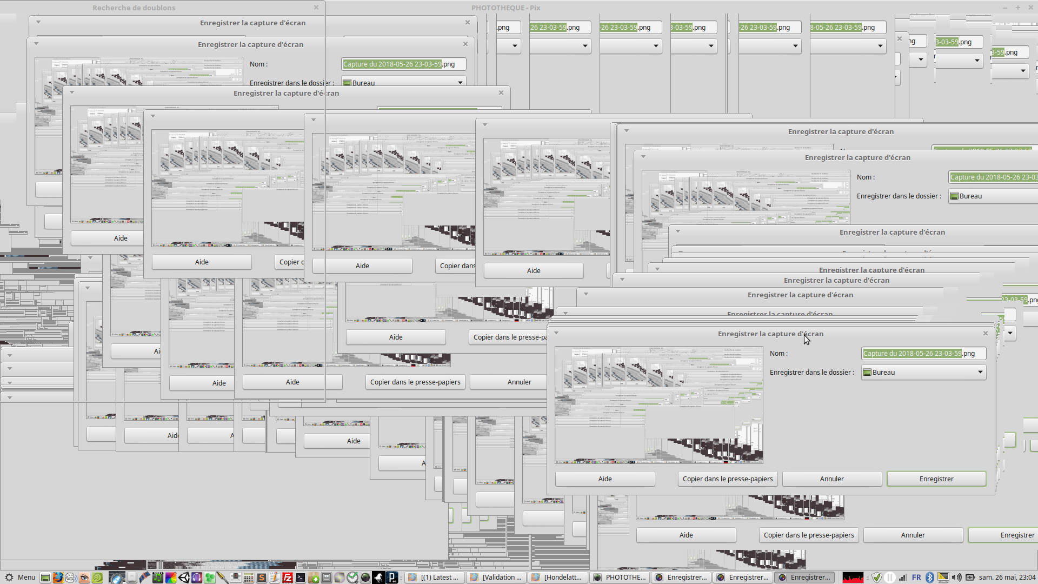Click the volume speaker tray icon
The height and width of the screenshot is (584, 1038).
click(x=956, y=578)
